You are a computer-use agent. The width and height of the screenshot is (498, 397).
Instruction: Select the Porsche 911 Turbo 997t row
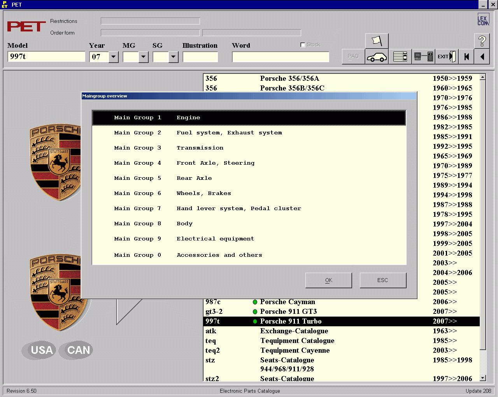coord(342,321)
